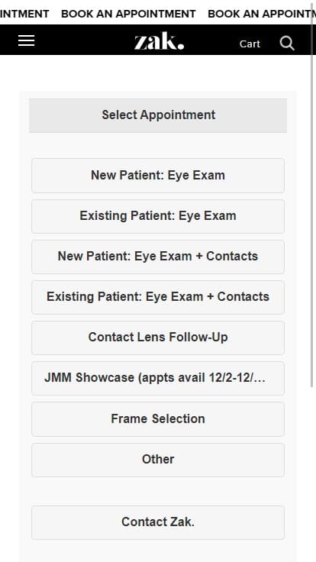Choose Existing Patient: Eye Exam + Contacts
The width and height of the screenshot is (316, 562).
(x=158, y=297)
